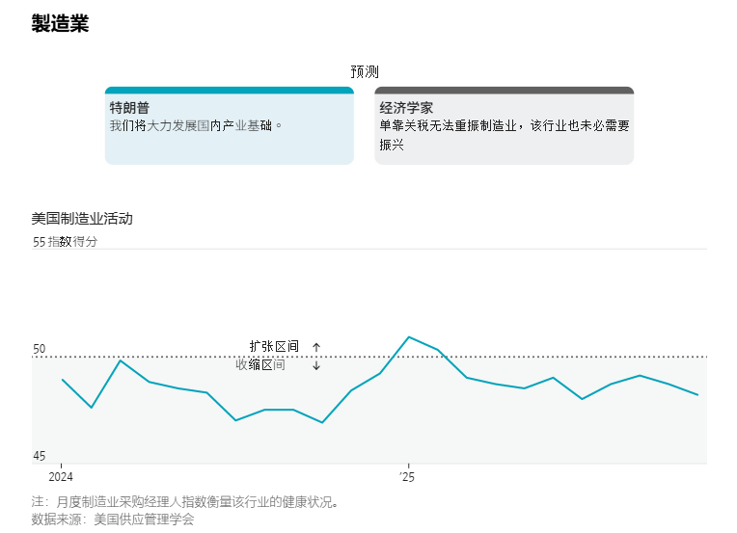
Task: Click the '25 label on the x-axis
Action: pyautogui.click(x=407, y=476)
